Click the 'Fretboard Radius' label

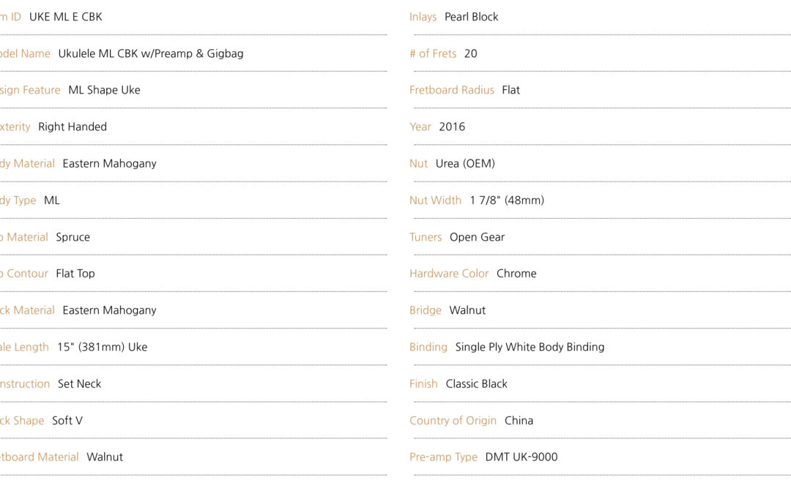coord(452,90)
